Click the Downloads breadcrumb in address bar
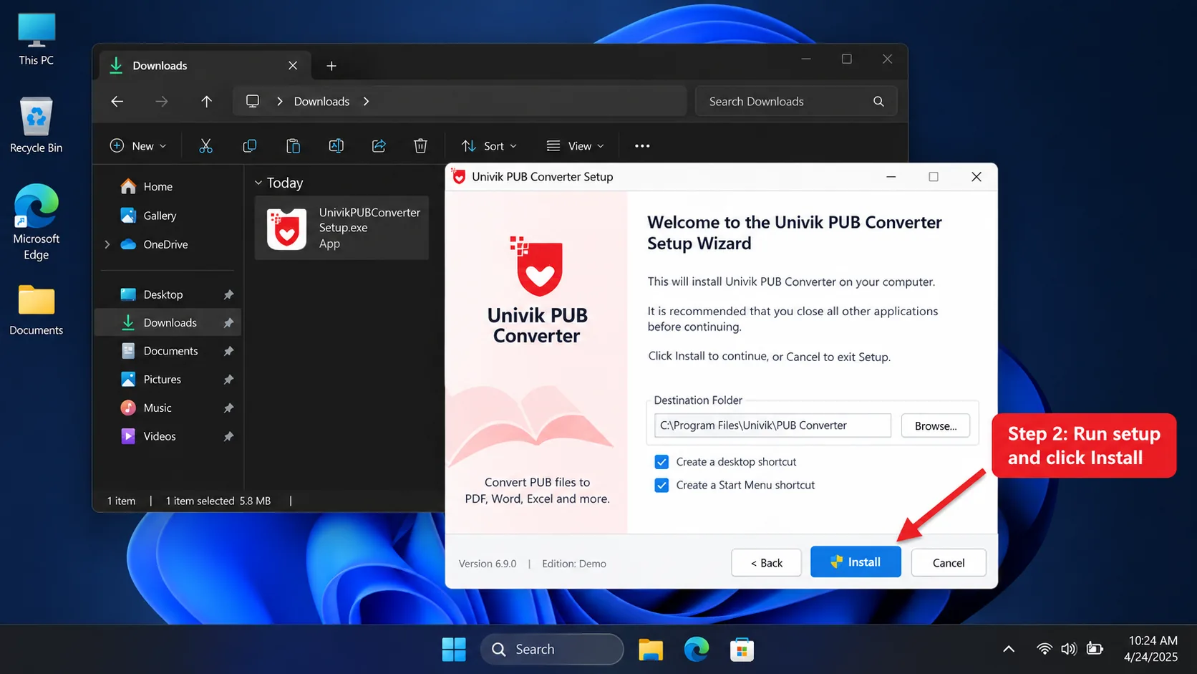The image size is (1197, 674). pos(321,102)
